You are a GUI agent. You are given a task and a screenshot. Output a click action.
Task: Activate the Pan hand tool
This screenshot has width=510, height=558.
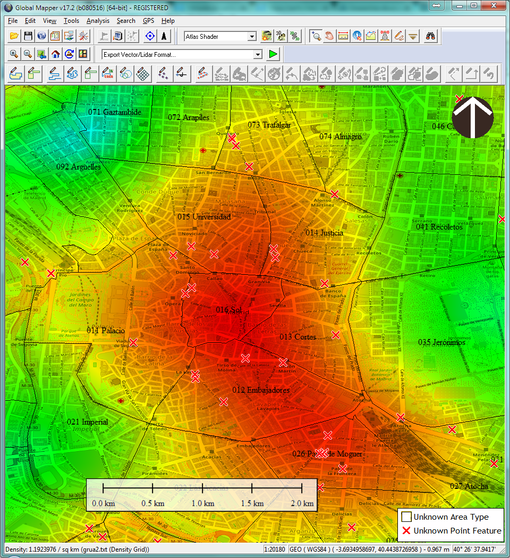tap(329, 36)
